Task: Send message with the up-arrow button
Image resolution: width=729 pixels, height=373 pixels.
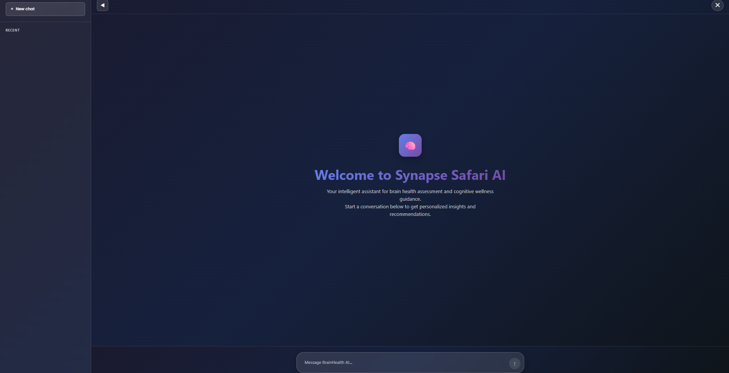Action: tap(514, 364)
